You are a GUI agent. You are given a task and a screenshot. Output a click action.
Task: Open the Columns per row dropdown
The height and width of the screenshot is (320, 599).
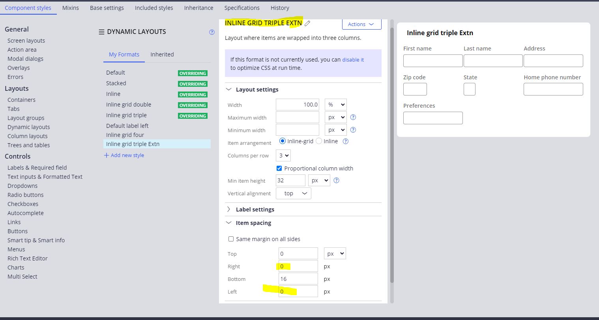[283, 155]
